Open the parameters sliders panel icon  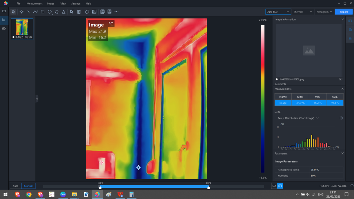(x=350, y=39)
